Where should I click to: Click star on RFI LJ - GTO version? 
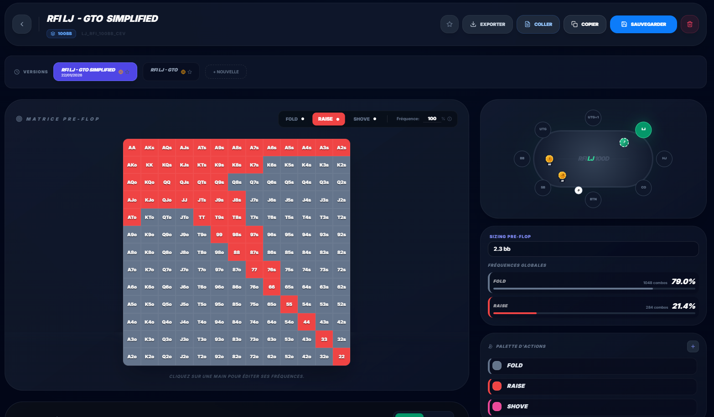click(x=190, y=72)
